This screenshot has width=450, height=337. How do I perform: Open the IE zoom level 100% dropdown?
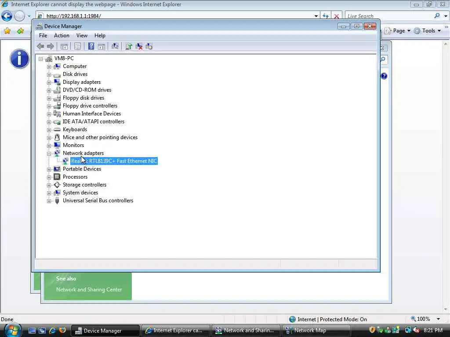click(438, 319)
